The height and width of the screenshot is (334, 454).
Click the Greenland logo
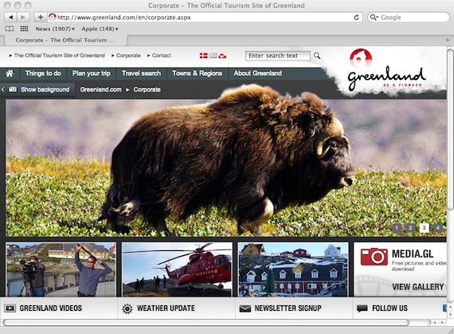click(386, 71)
